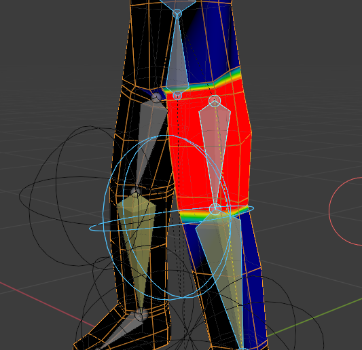Click the knee joint sphere of the pink bone
The width and height of the screenshot is (362, 350).
coord(215,209)
